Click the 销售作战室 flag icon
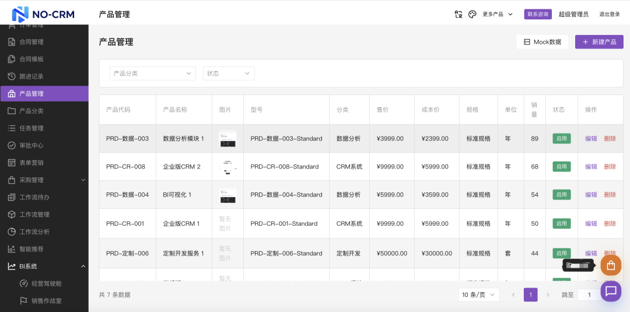The width and height of the screenshot is (630, 312). pyautogui.click(x=24, y=301)
